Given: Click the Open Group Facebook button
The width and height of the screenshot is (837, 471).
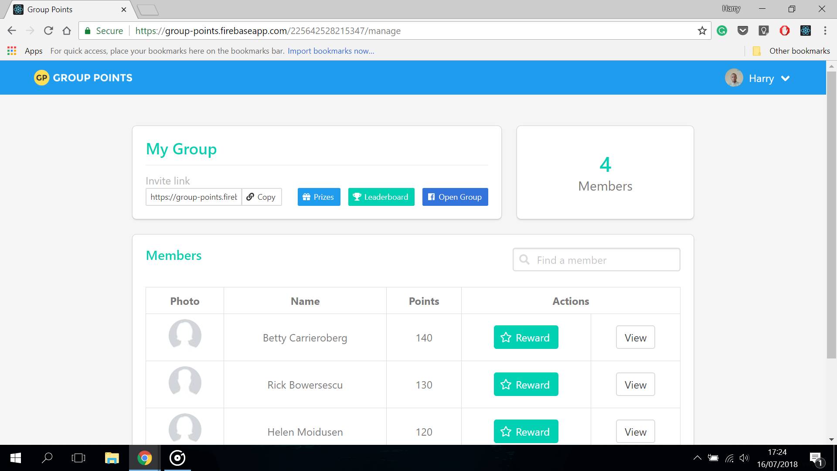Looking at the screenshot, I should (x=455, y=197).
